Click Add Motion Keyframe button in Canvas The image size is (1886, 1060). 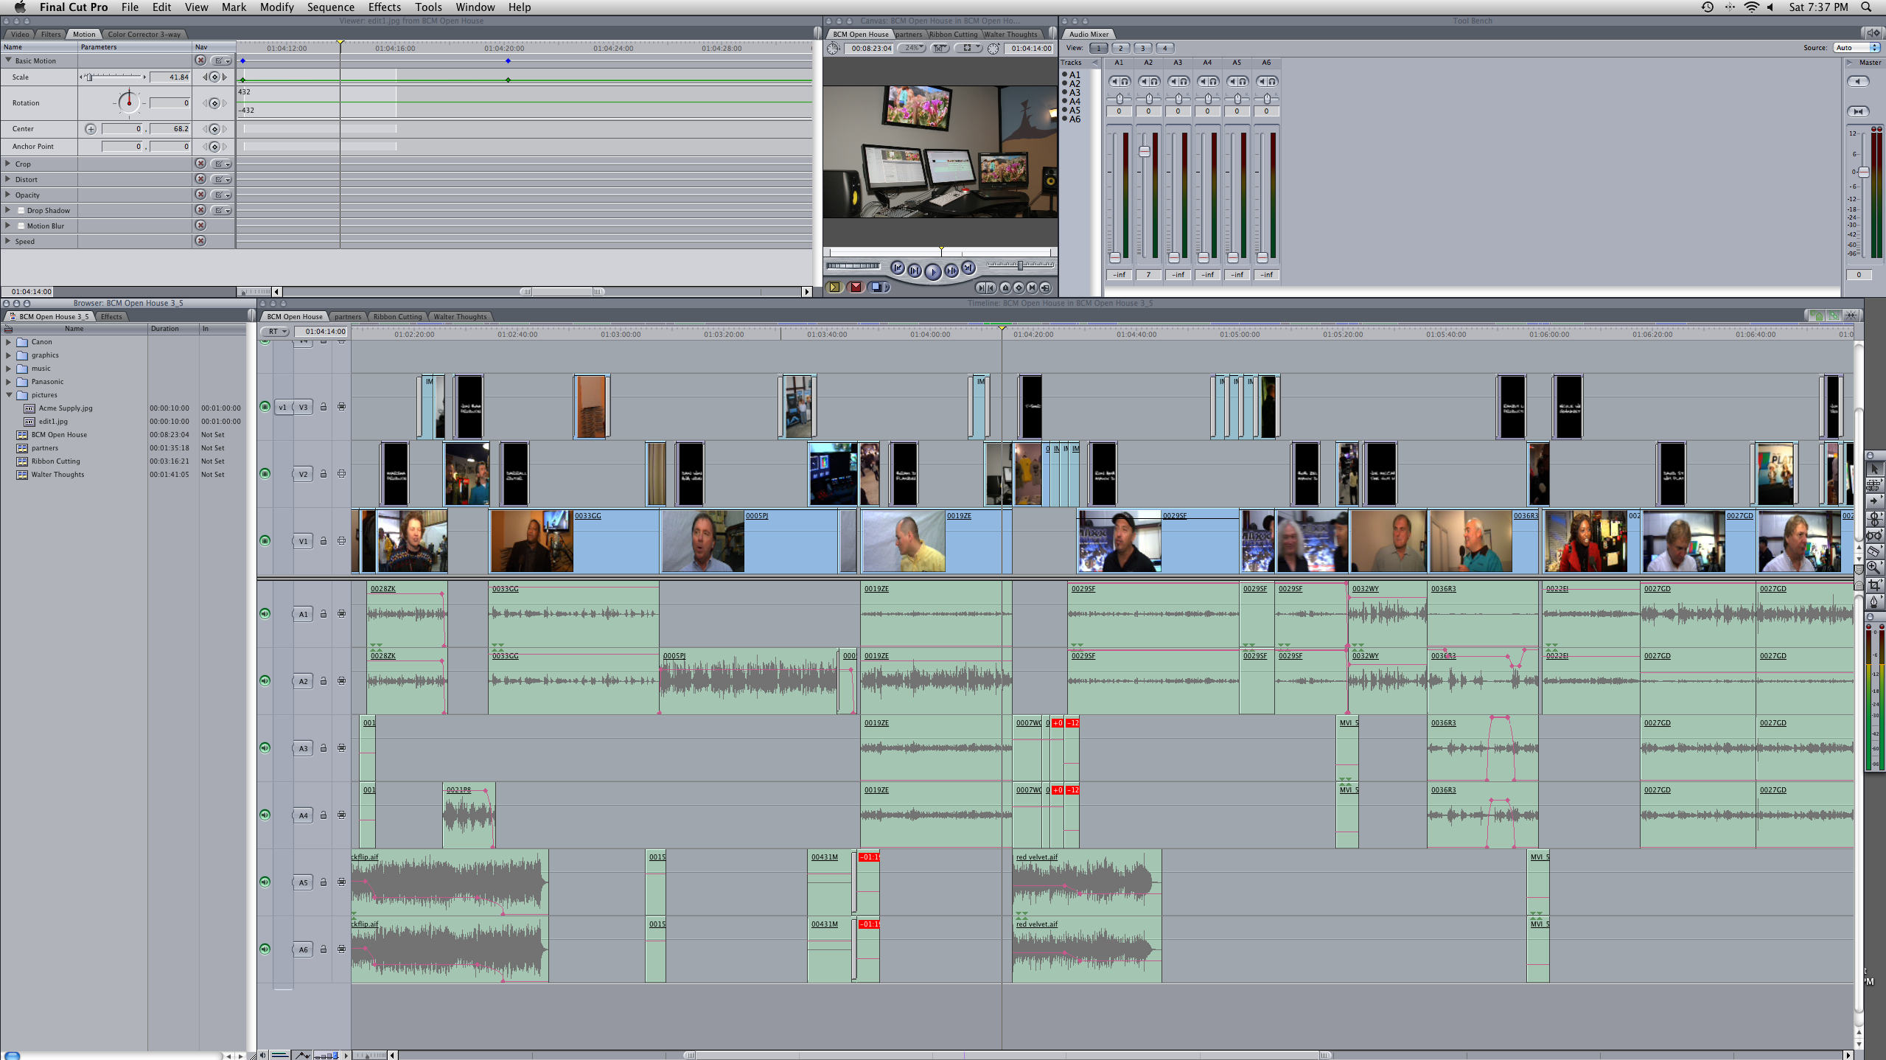click(x=1019, y=287)
